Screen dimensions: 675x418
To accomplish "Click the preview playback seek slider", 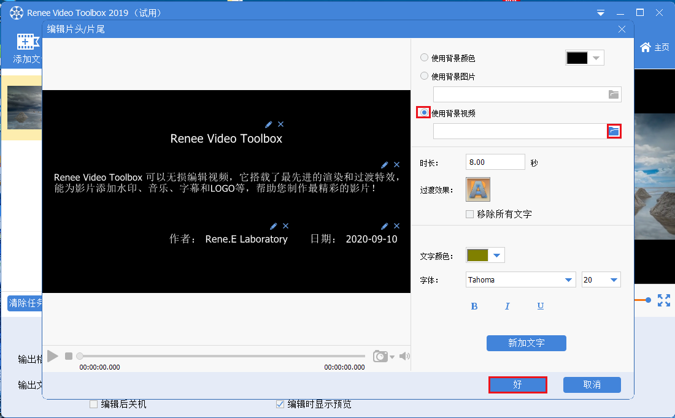I will click(x=222, y=356).
